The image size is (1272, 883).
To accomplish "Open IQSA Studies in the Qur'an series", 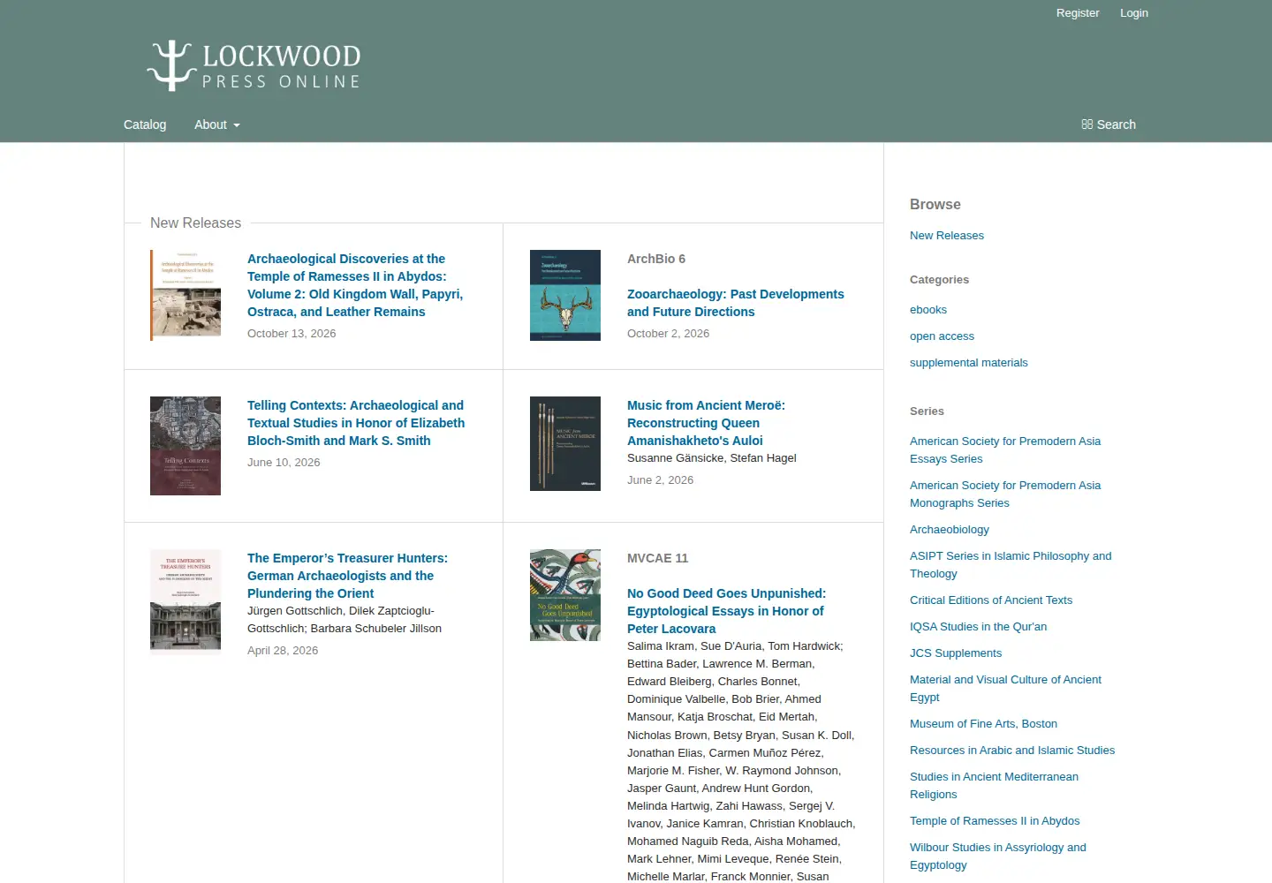I will click(979, 627).
